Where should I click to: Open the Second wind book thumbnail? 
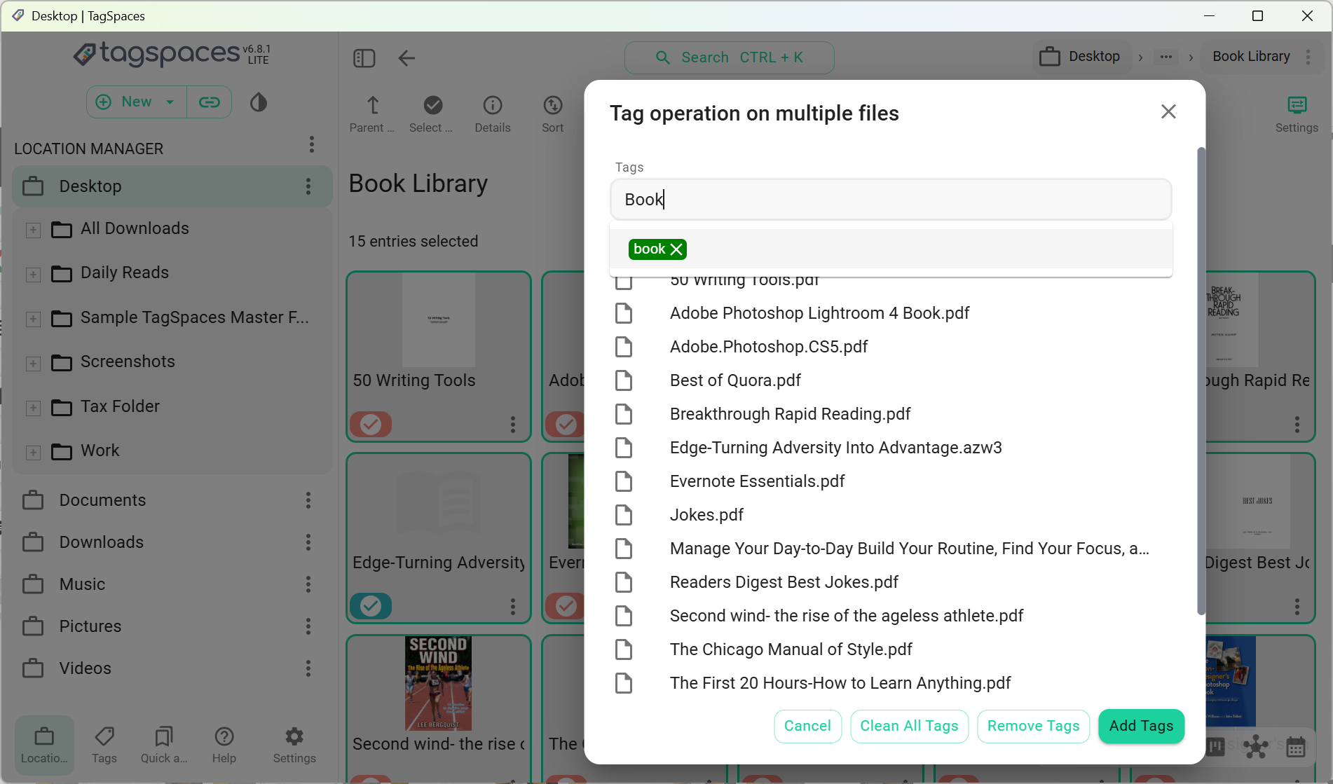[438, 683]
